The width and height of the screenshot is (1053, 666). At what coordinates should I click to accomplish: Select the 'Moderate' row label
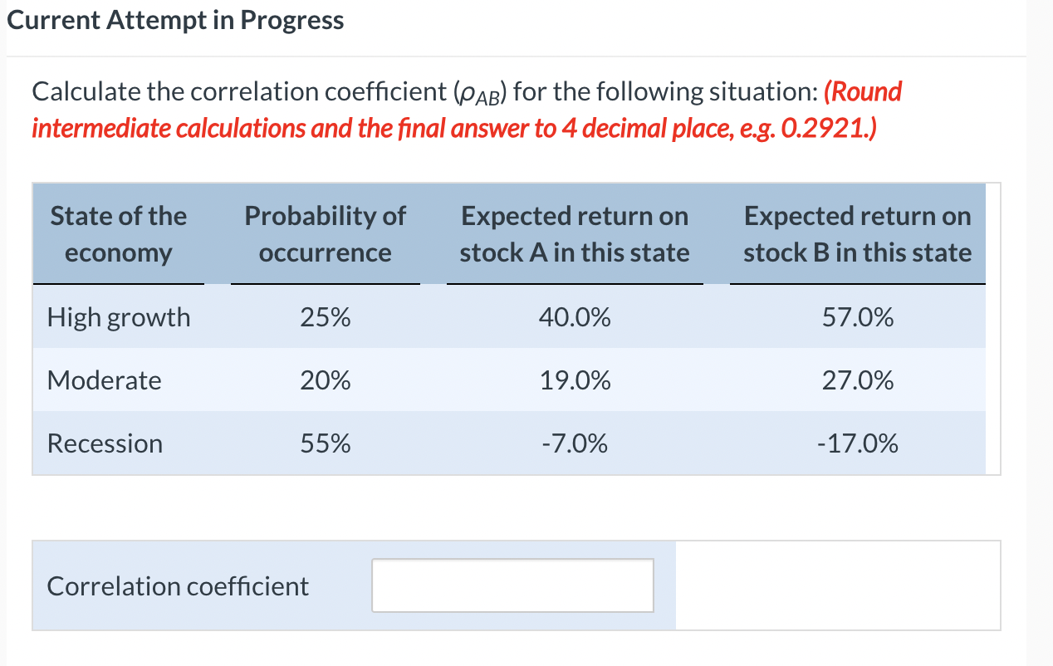click(104, 380)
